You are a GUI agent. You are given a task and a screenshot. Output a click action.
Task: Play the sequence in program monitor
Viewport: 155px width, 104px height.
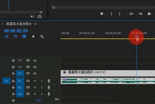(149, 14)
